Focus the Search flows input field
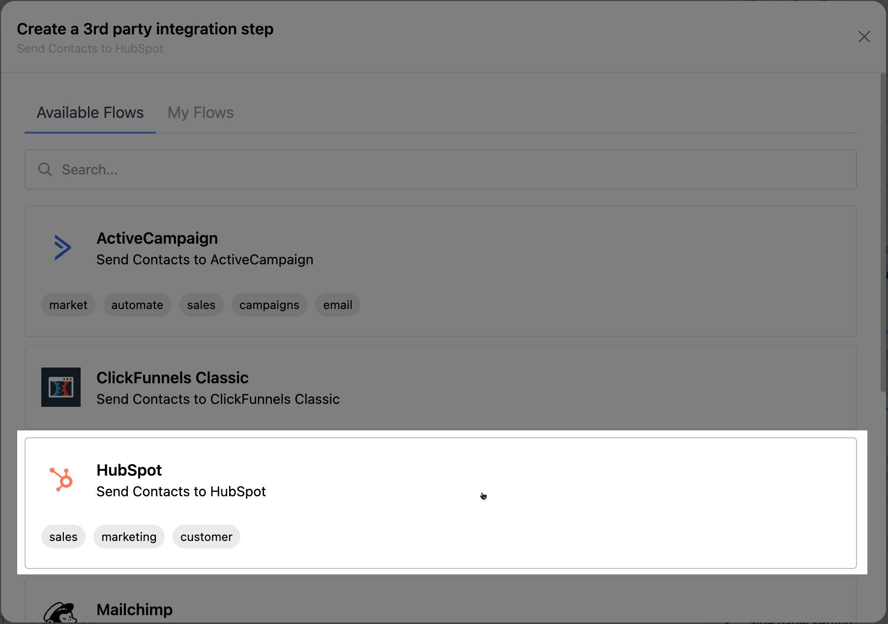The width and height of the screenshot is (888, 624). pyautogui.click(x=441, y=170)
